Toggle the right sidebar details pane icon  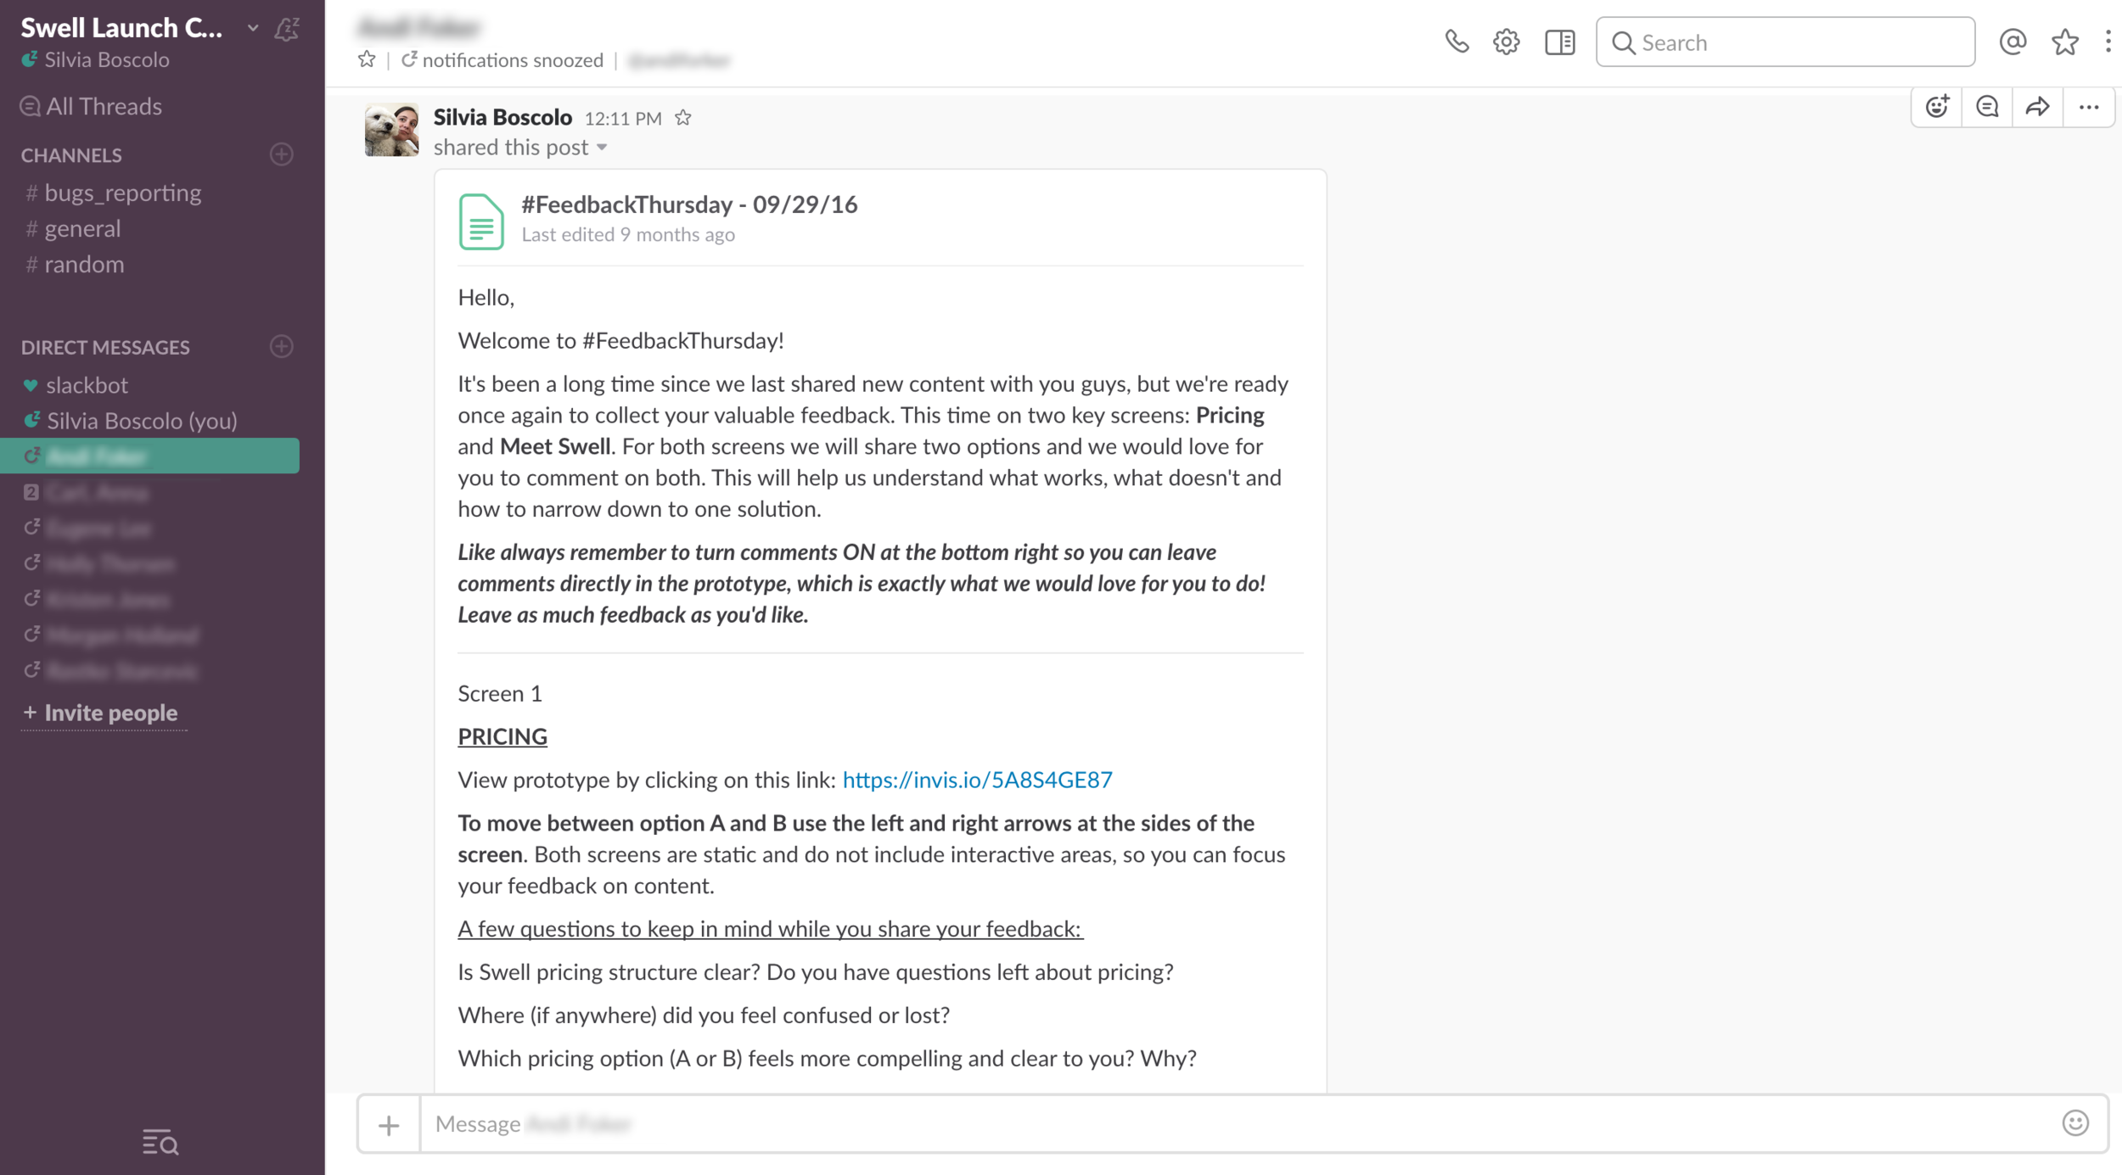(x=1559, y=42)
